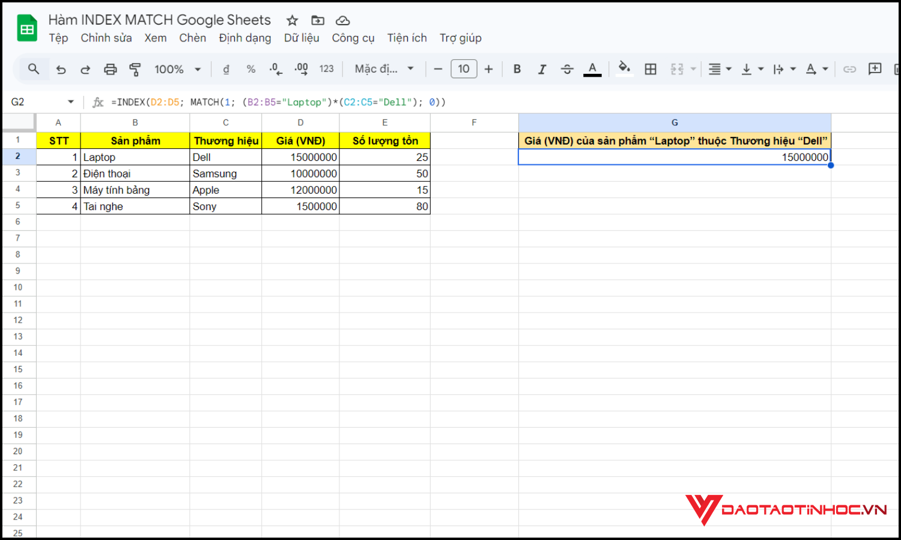Click the Search toolbar icon
Screen dimensions: 901x540
(x=34, y=69)
